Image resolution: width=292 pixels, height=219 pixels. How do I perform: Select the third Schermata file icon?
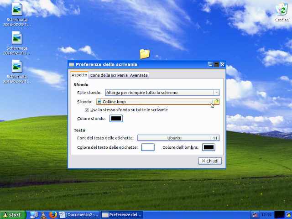17,72
